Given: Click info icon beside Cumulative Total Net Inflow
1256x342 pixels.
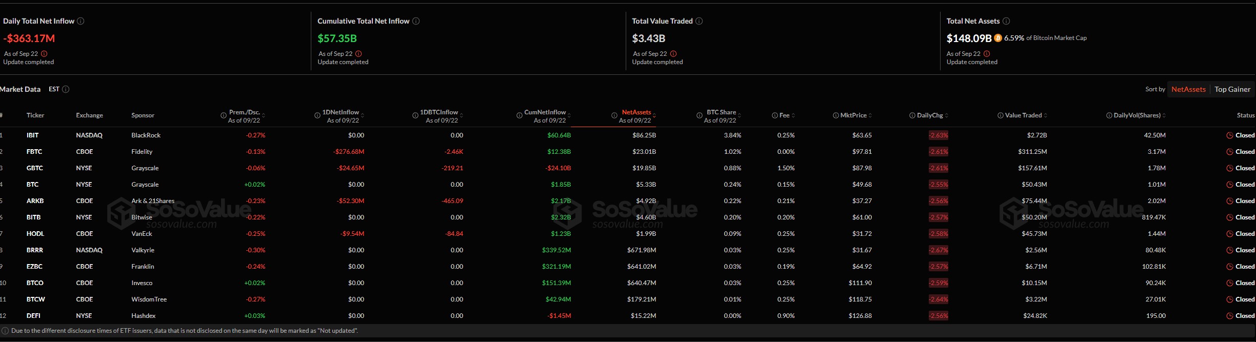Looking at the screenshot, I should click(x=416, y=21).
